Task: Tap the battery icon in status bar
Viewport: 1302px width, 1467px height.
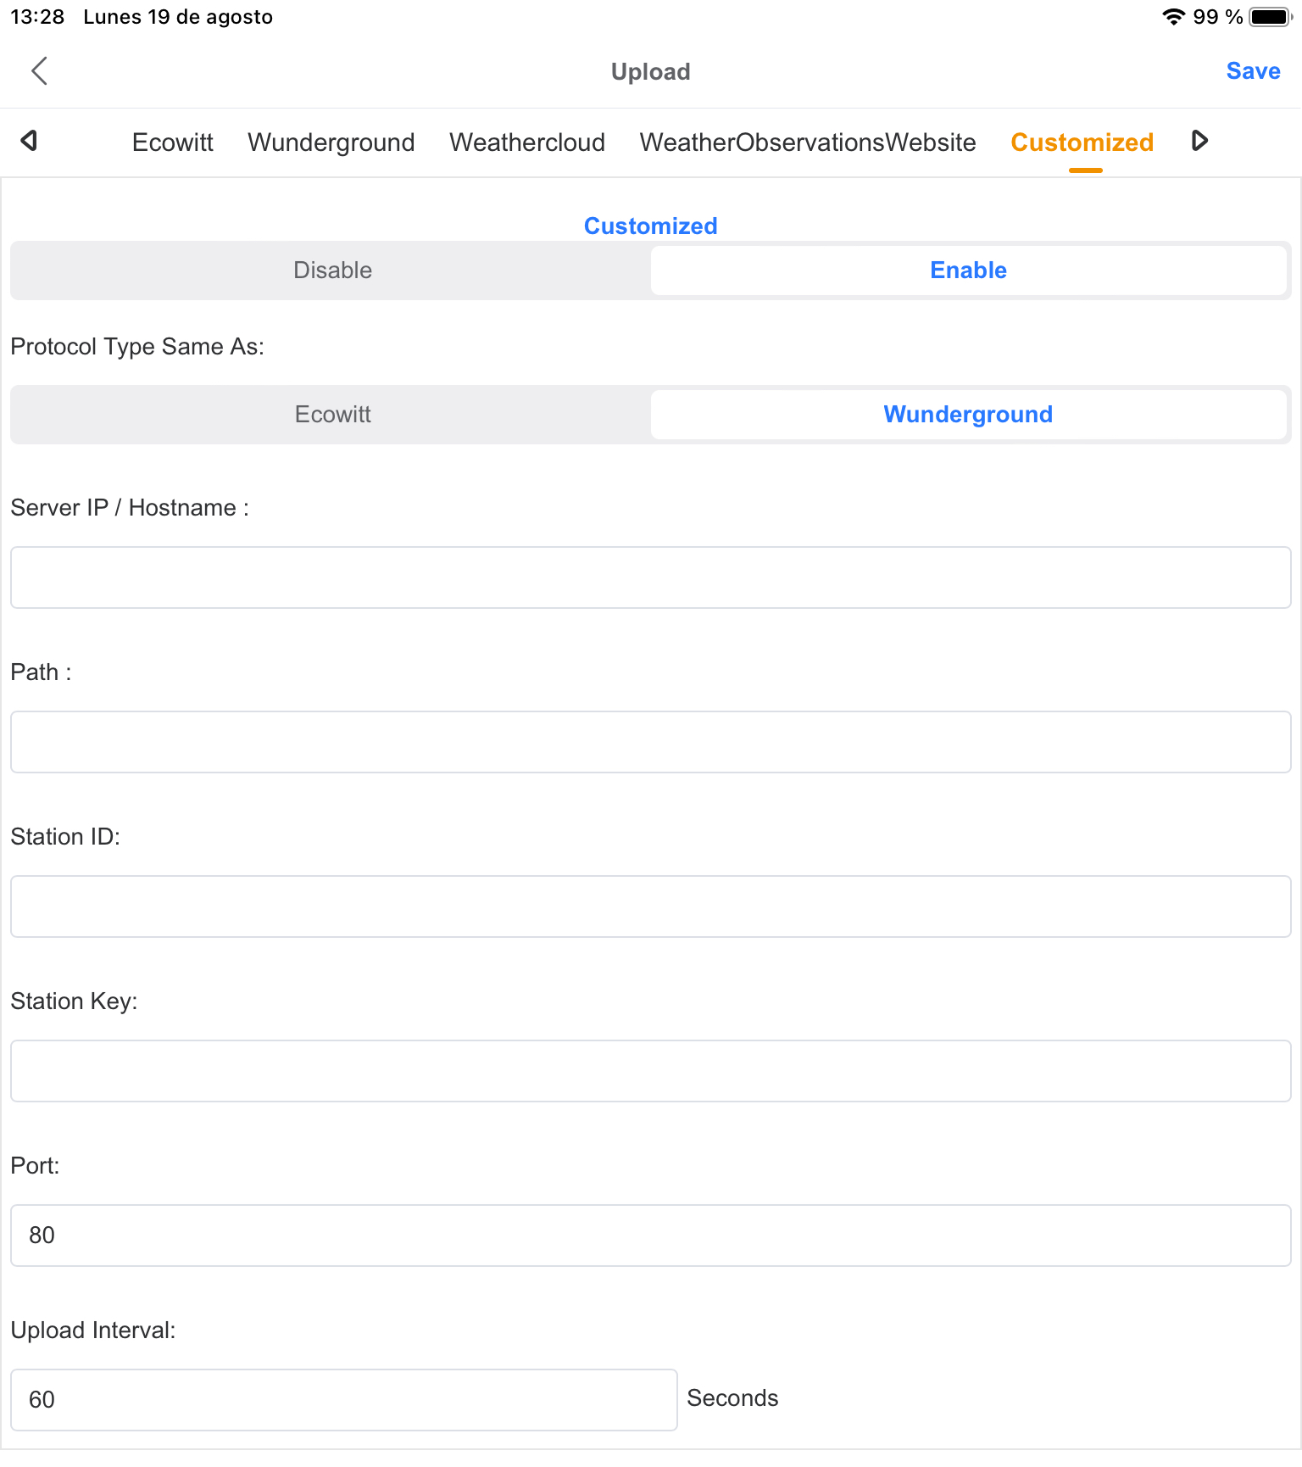Action: 1270,17
